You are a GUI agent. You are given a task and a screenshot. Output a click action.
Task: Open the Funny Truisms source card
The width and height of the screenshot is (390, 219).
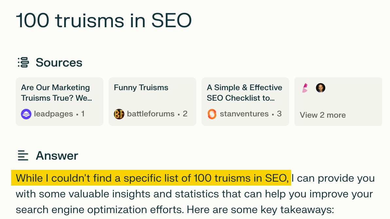coord(152,101)
